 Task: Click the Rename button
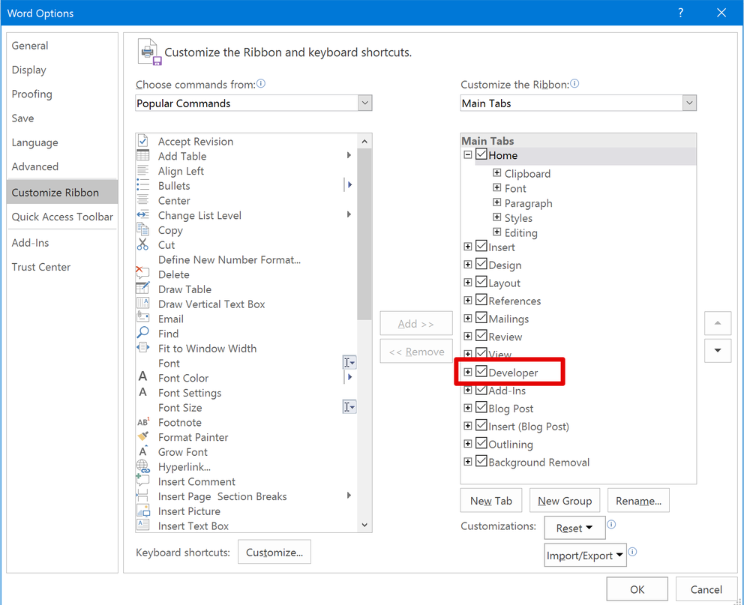pos(638,500)
